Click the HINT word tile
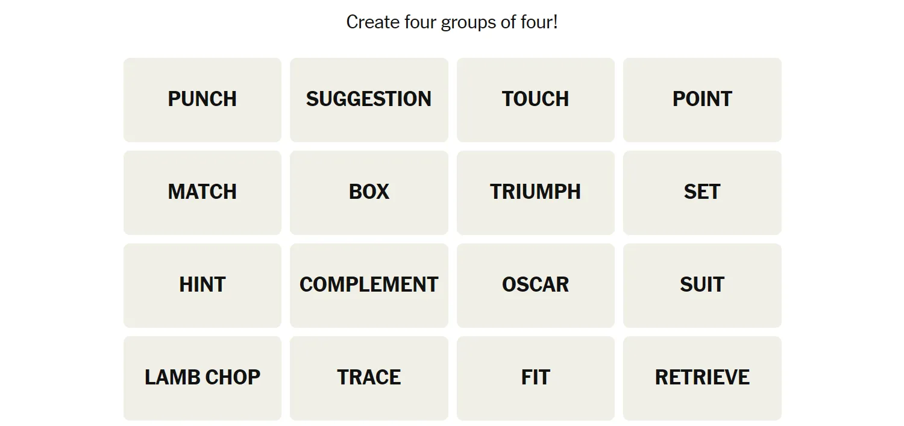Screen dimensions: 904x426 click(202, 286)
